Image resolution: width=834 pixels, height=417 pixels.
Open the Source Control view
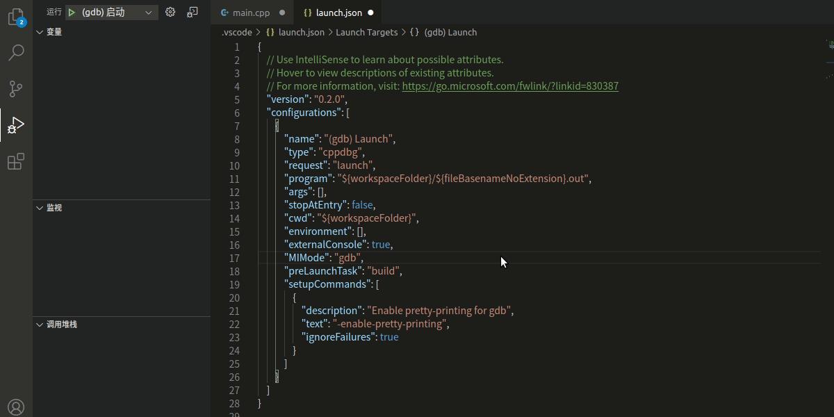15,88
